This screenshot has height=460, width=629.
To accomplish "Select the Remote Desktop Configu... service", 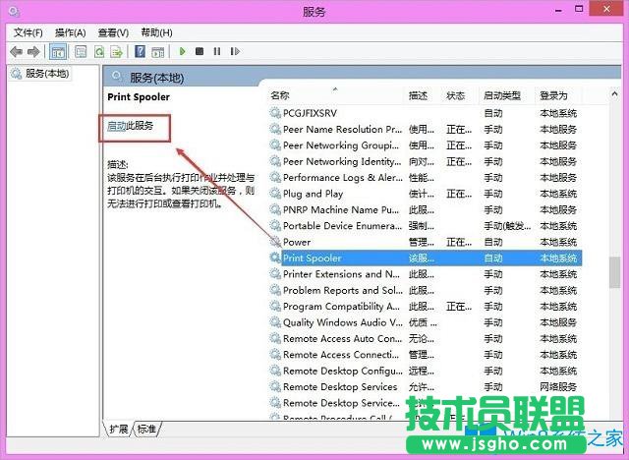I will point(426,371).
